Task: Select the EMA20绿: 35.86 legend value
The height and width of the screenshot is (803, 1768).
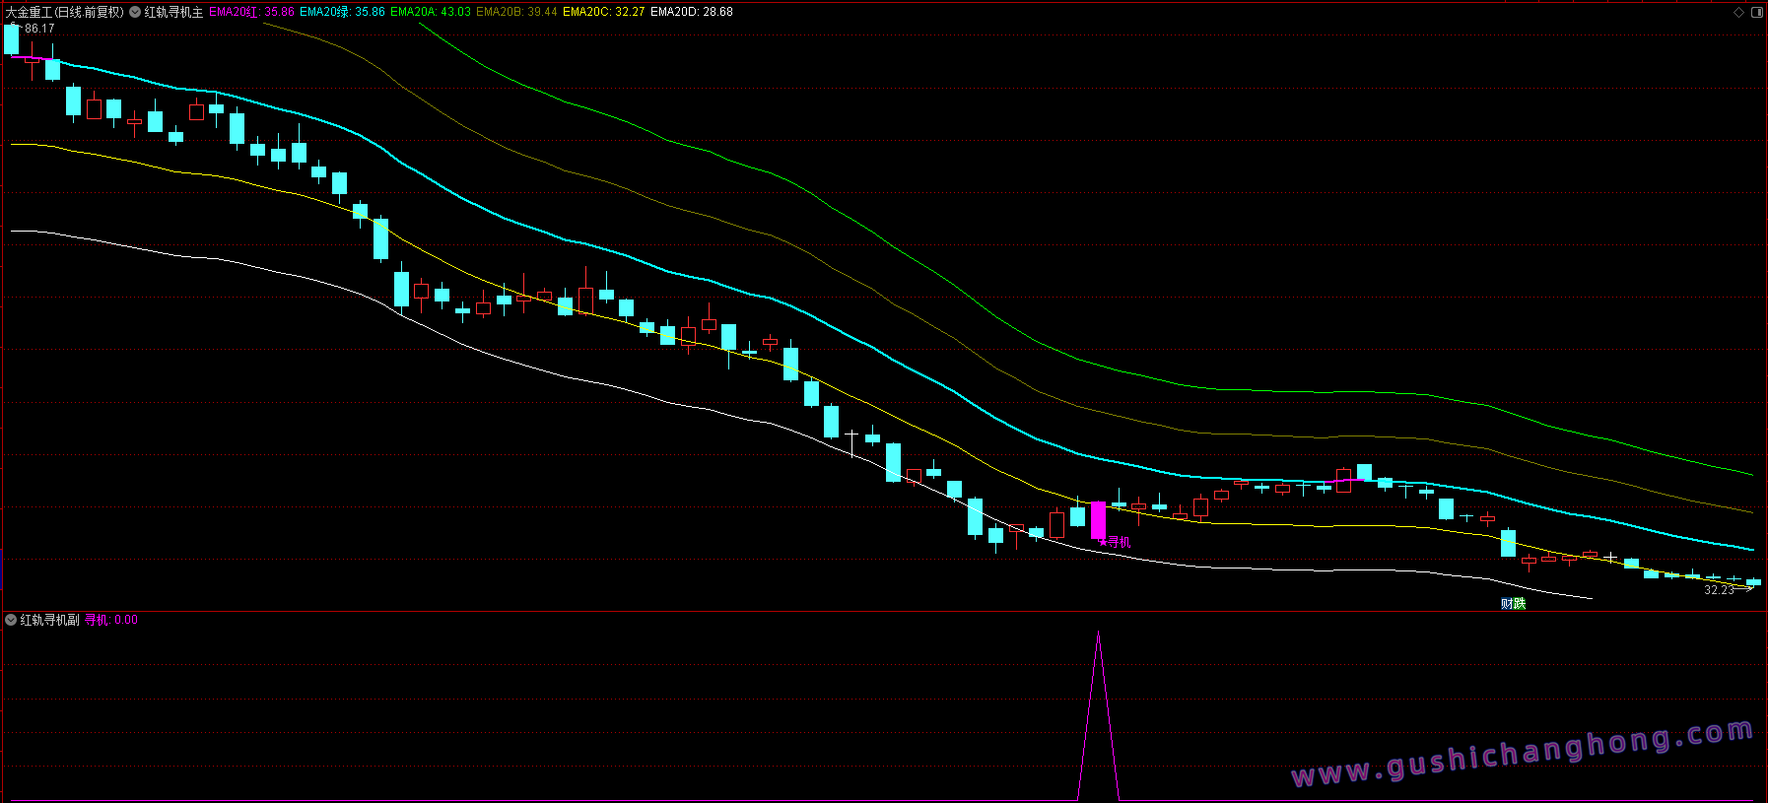Action: (342, 12)
